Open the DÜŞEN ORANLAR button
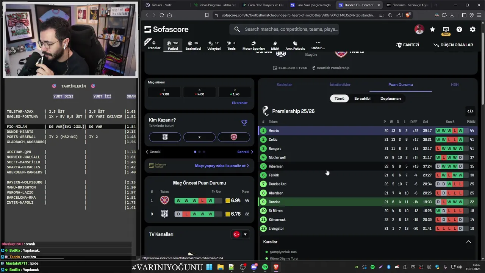 [x=453, y=45]
